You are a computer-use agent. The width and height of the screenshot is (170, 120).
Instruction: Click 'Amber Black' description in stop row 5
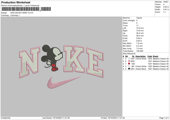point(141,69)
